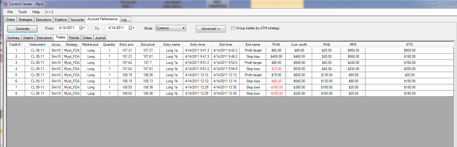
Task: Switch to the Positions tab
Action: [61, 20]
